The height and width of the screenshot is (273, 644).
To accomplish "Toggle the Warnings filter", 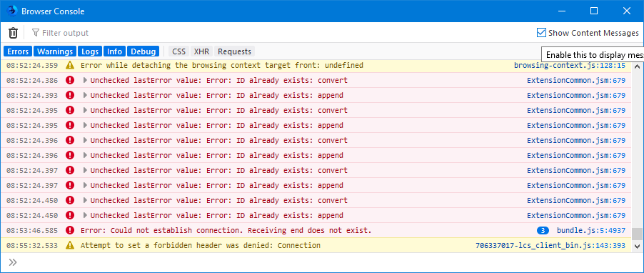I will tap(55, 51).
